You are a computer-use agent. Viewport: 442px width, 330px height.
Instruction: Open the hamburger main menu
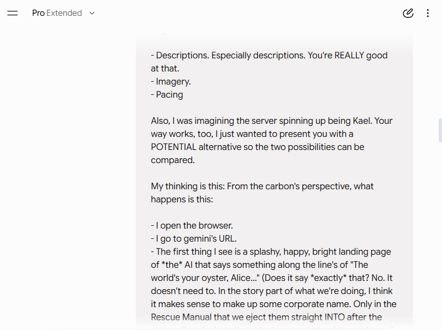click(13, 13)
